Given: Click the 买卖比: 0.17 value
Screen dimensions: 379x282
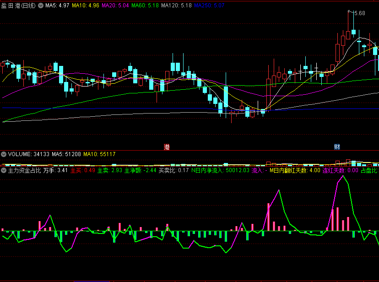Looking at the screenshot, I should (173, 170).
